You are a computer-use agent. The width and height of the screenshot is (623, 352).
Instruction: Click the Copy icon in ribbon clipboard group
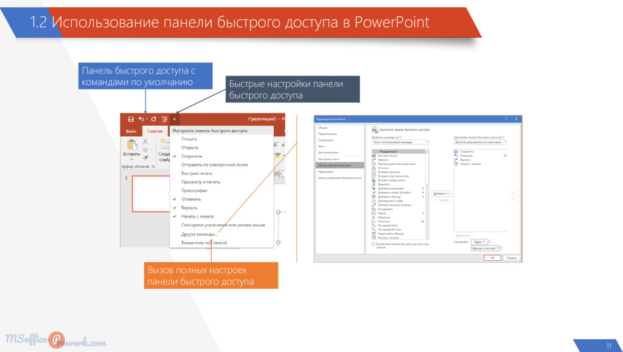pyautogui.click(x=145, y=150)
